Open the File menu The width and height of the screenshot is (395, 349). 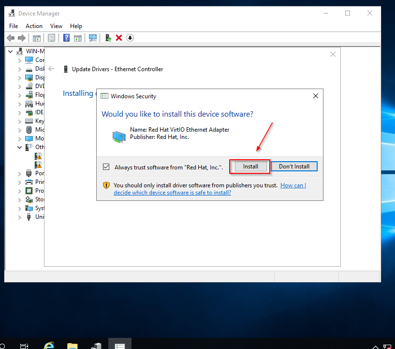(14, 26)
